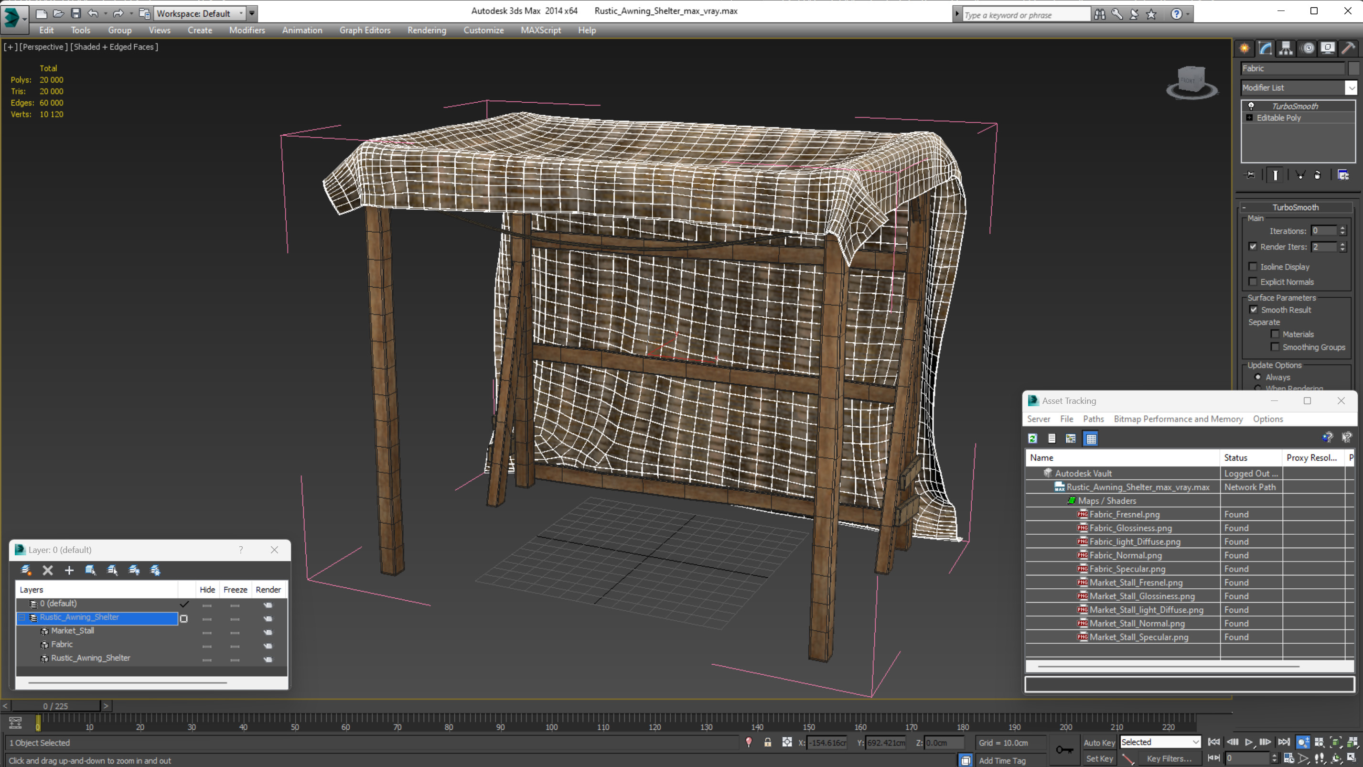The width and height of the screenshot is (1363, 767).
Task: Toggle Show End Result icon
Action: coord(1275,175)
